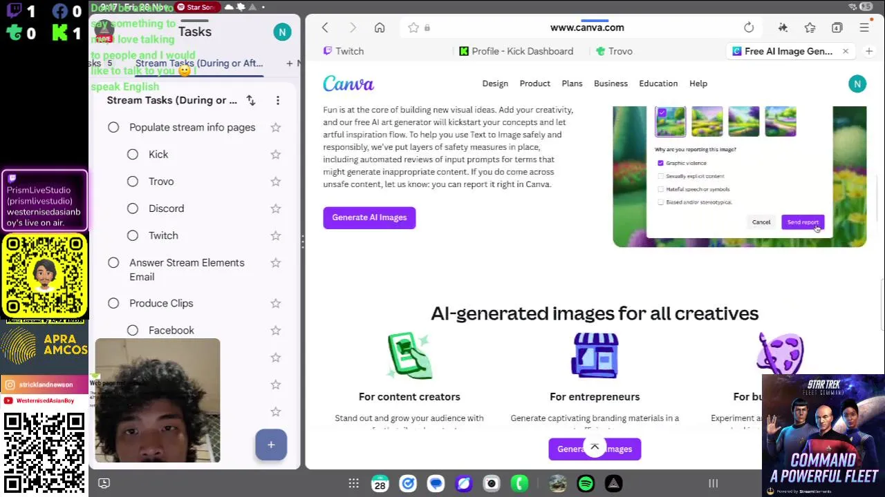This screenshot has height=497, width=885.
Task: Open the Stream Tasks list options menu
Action: pyautogui.click(x=278, y=100)
